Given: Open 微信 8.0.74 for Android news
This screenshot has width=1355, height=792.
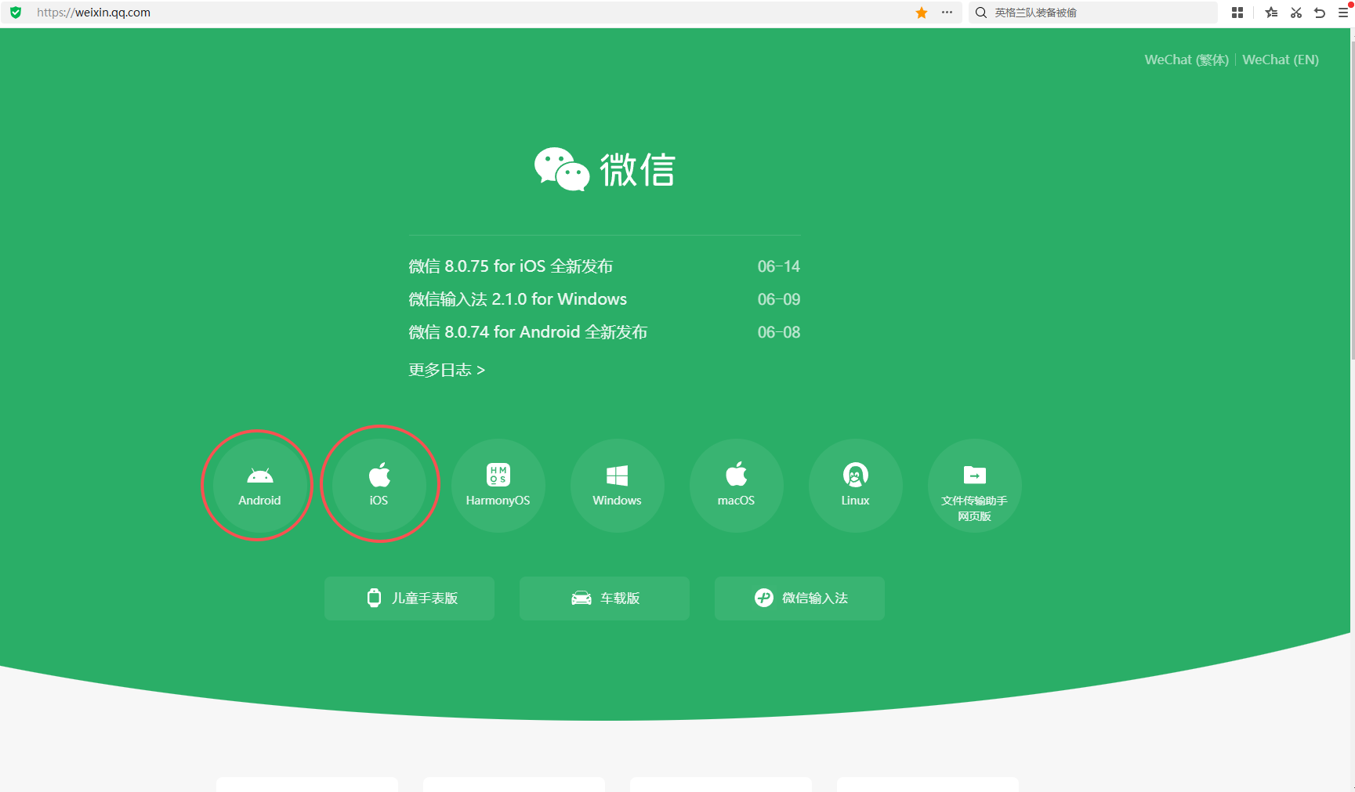Looking at the screenshot, I should [527, 332].
